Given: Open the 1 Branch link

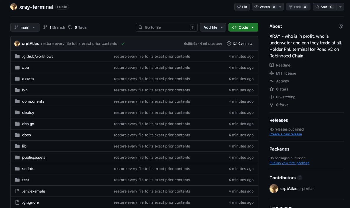Looking at the screenshot, I should [54, 27].
